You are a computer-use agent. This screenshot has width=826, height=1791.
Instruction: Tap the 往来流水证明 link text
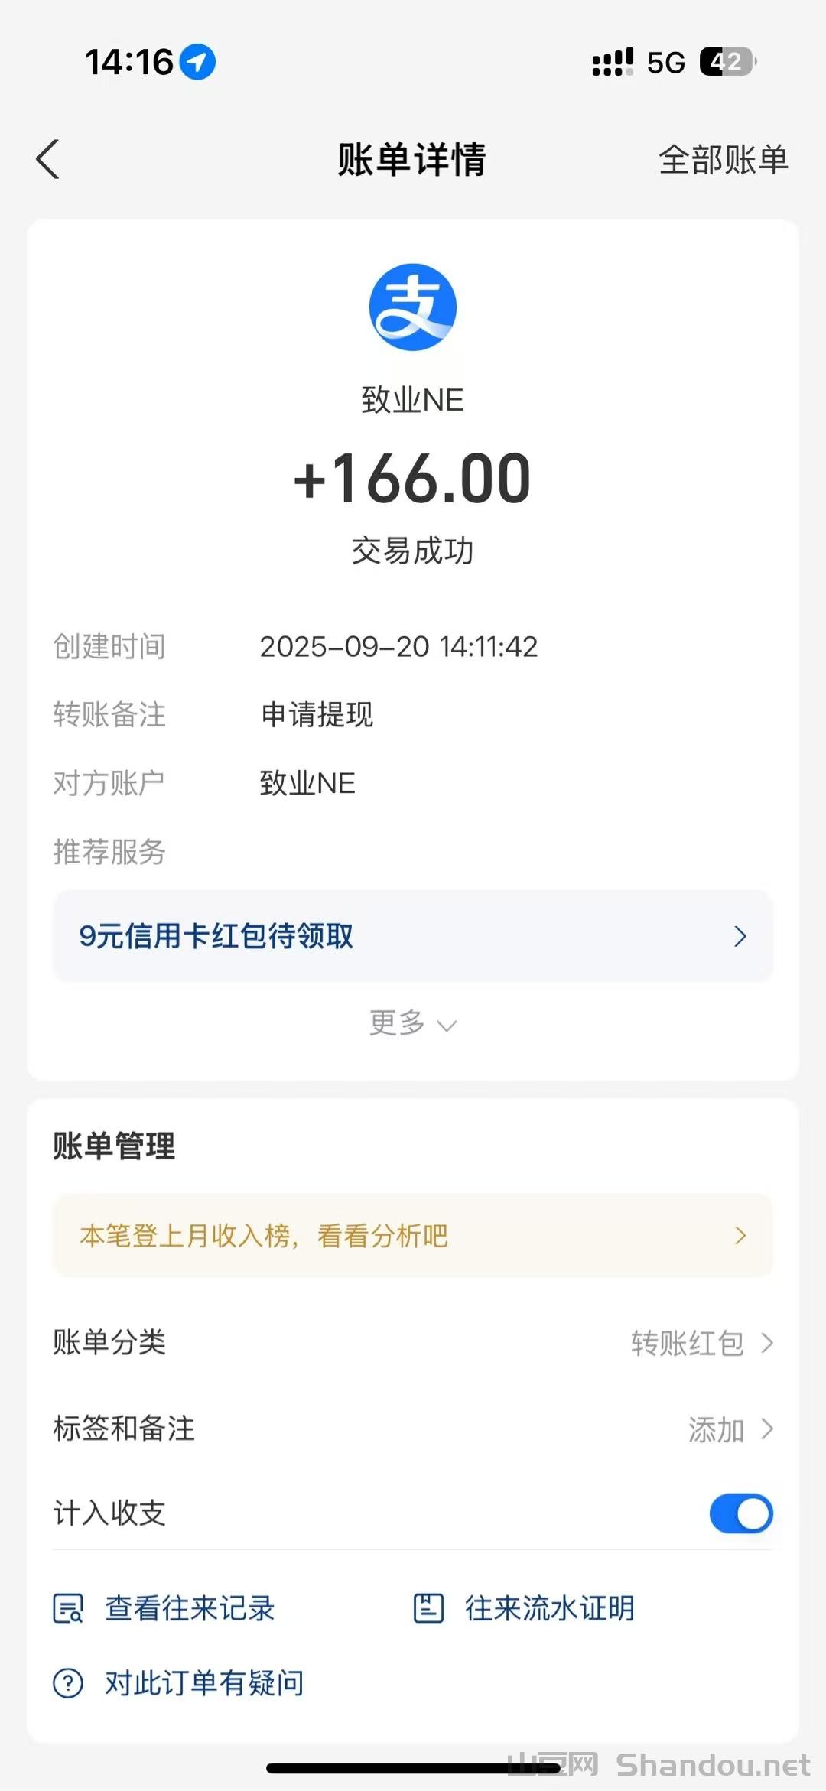point(550,1607)
